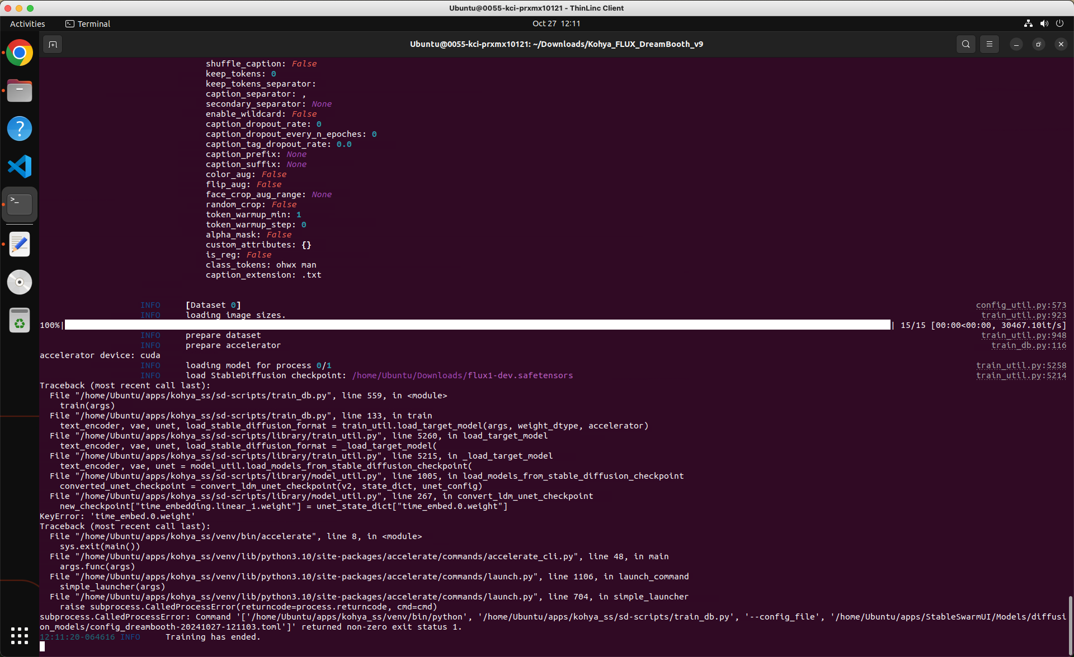
Task: Open the terminal hamburger menu
Action: coord(989,44)
